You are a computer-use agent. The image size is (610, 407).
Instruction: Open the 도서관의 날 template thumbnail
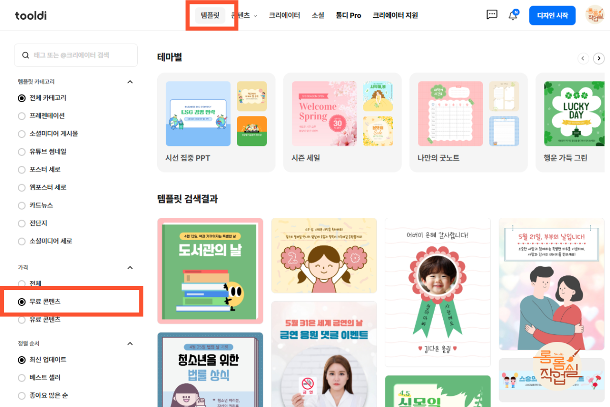[x=210, y=271]
